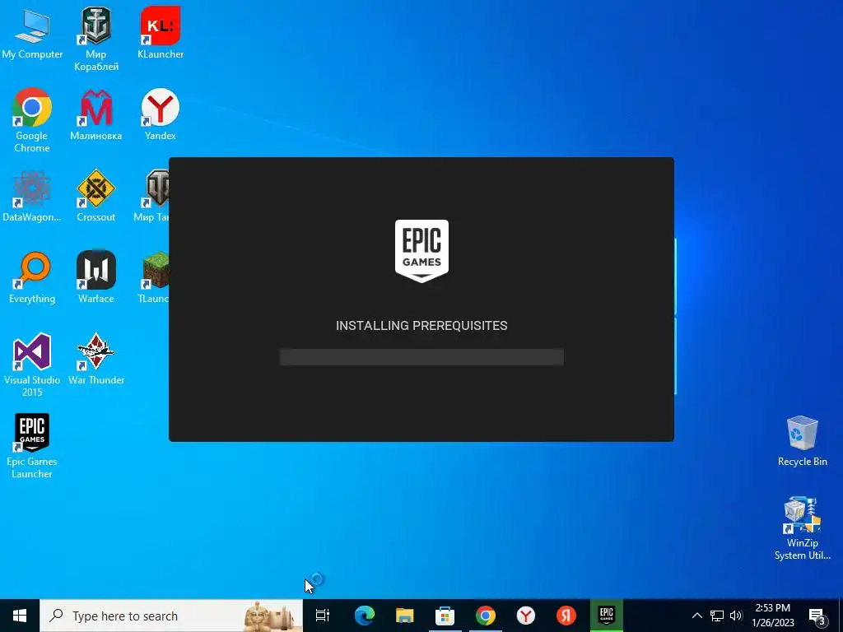Open Microsoft Edge from taskbar
Screen dimensions: 843x632
point(364,616)
